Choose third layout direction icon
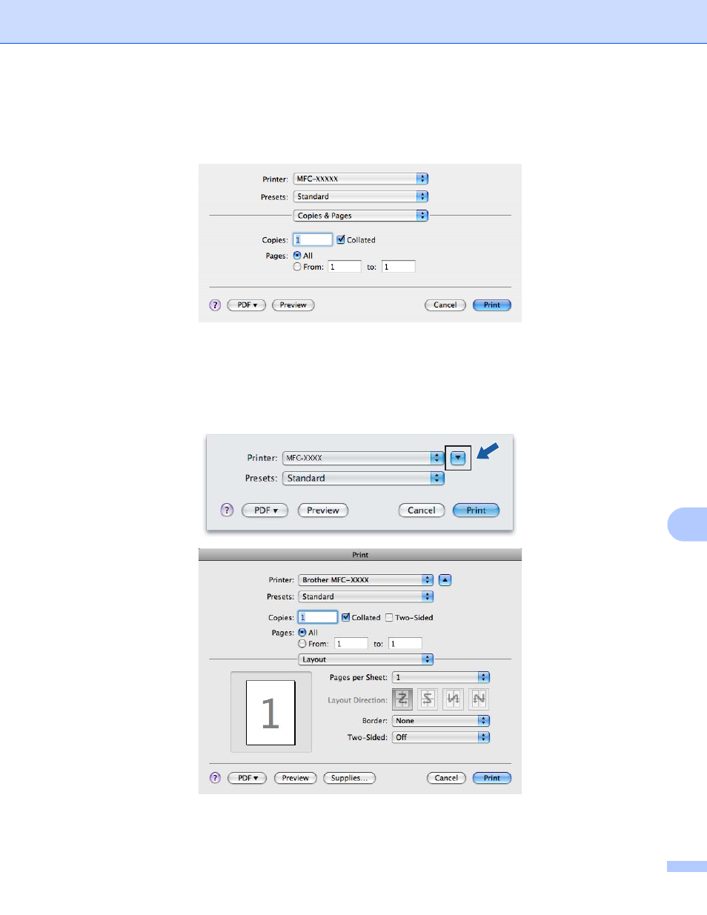Screen dimensions: 707x915 click(x=454, y=699)
